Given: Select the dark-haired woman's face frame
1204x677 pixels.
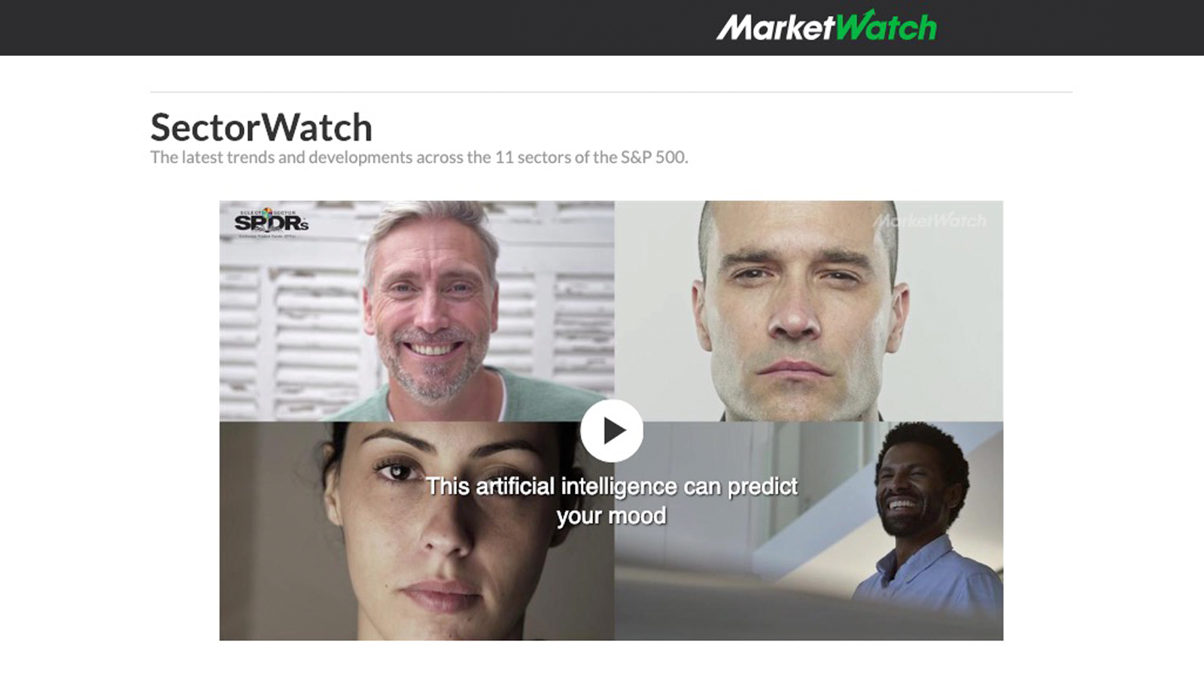Looking at the screenshot, I should point(417,531).
